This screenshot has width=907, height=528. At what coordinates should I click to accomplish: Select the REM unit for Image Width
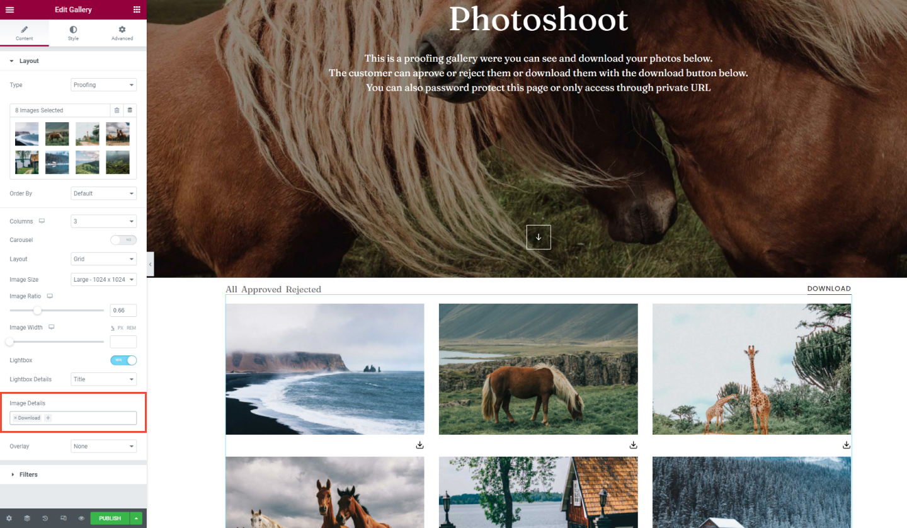click(131, 328)
